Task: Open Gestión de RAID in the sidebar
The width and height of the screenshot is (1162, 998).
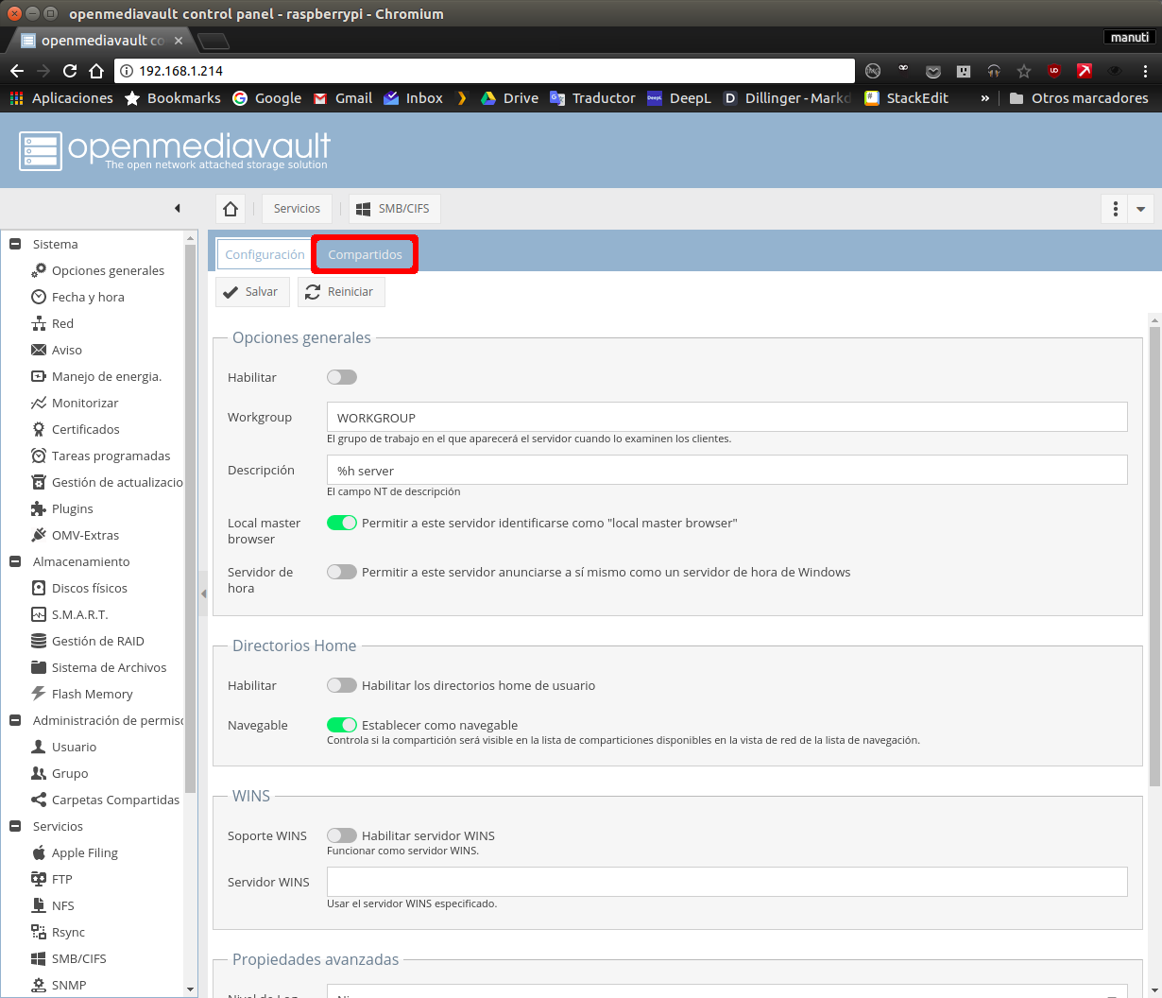Action: click(x=97, y=641)
